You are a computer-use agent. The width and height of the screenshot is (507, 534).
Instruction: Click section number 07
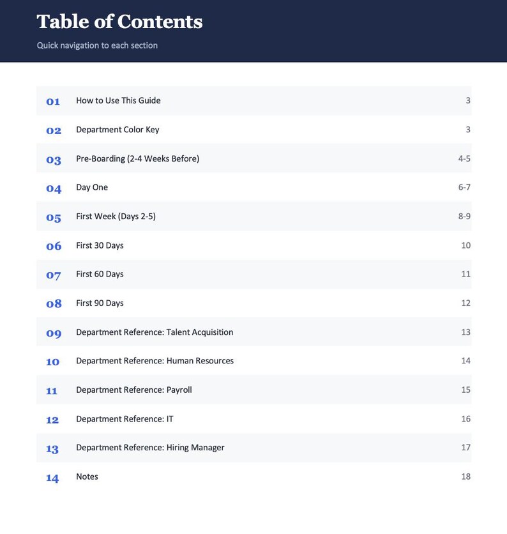(54, 275)
